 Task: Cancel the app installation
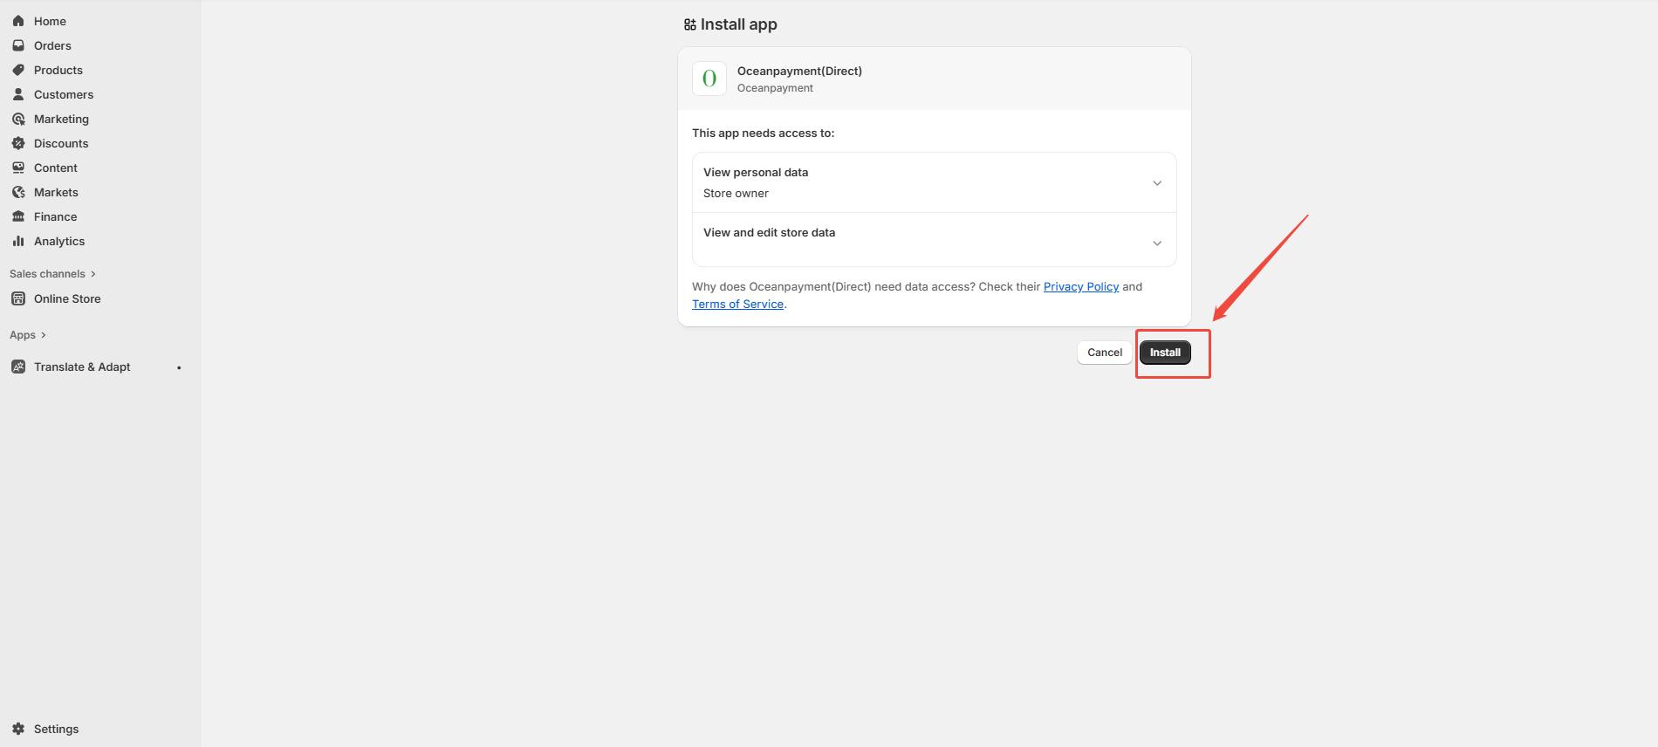(x=1105, y=353)
